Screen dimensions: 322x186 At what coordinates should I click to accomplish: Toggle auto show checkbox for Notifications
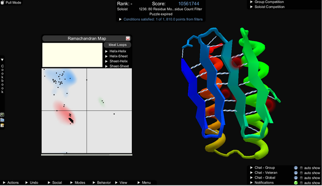pyautogui.click(x=301, y=182)
